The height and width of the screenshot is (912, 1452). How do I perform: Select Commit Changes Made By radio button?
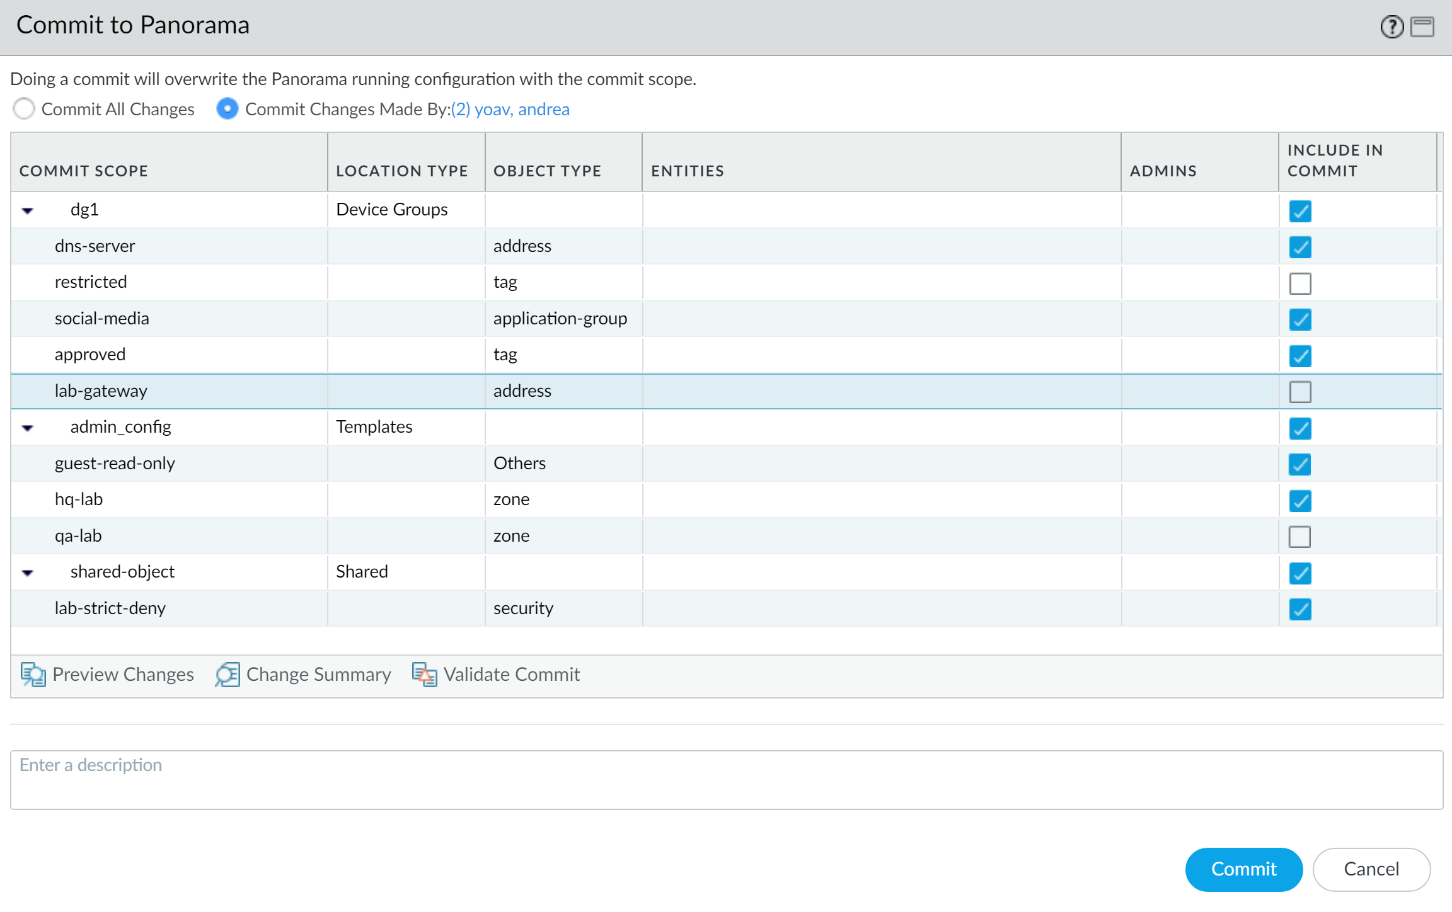coord(228,109)
